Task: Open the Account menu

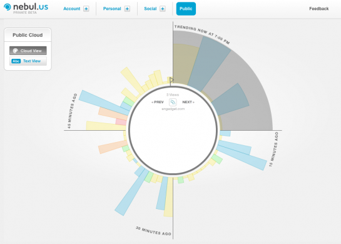Action: 71,9
